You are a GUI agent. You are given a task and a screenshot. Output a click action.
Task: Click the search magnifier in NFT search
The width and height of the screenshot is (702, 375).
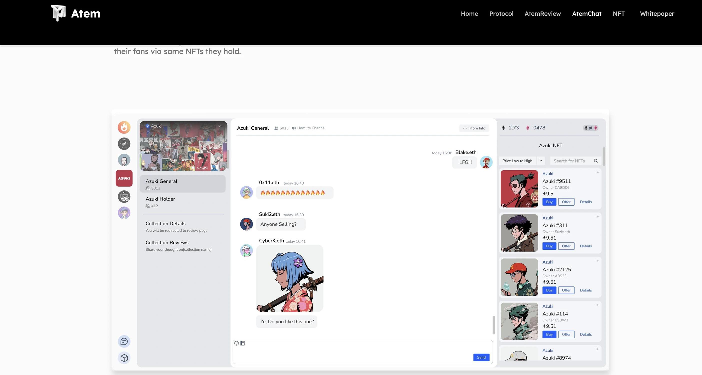pyautogui.click(x=596, y=161)
